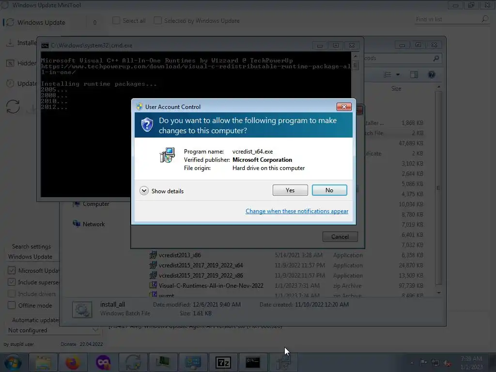This screenshot has width=496, height=372.
Task: Open Firefox from the taskbar
Action: coord(73,362)
